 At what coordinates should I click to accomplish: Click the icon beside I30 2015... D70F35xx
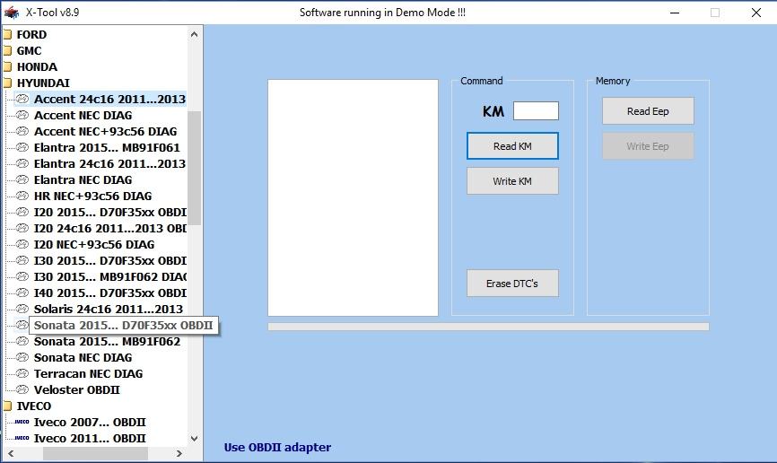coord(22,261)
